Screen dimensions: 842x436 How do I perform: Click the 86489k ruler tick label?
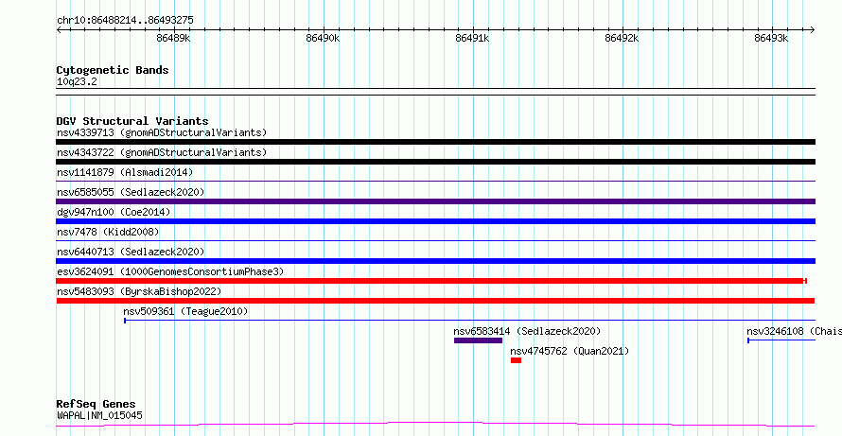point(173,38)
